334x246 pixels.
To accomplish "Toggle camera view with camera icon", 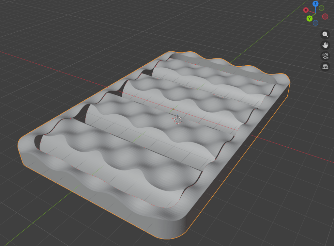I will pyautogui.click(x=325, y=56).
